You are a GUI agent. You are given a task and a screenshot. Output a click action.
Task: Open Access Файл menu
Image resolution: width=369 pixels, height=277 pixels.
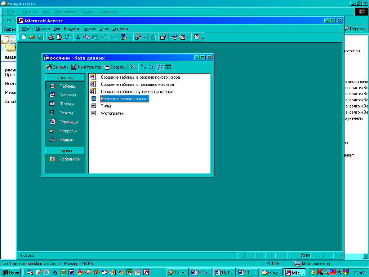pyautogui.click(x=27, y=28)
